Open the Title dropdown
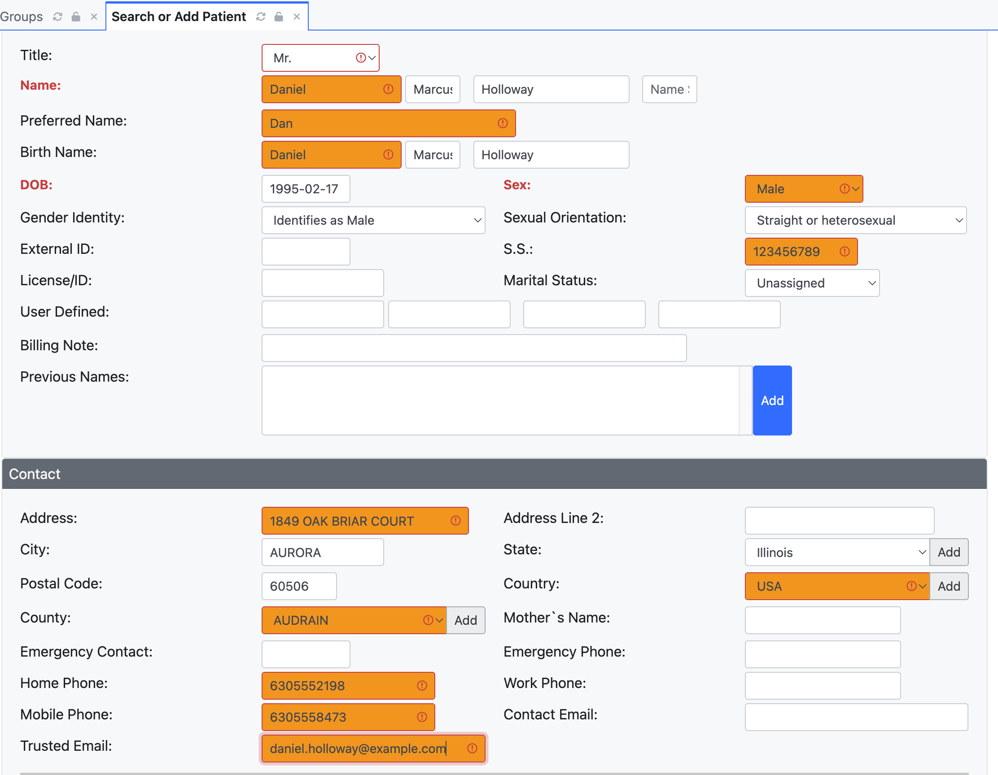 pos(320,58)
